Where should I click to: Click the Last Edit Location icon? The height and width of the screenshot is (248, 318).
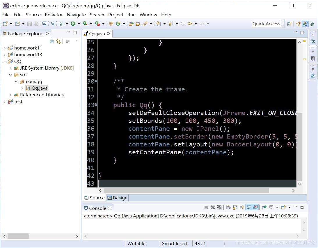(x=183, y=24)
